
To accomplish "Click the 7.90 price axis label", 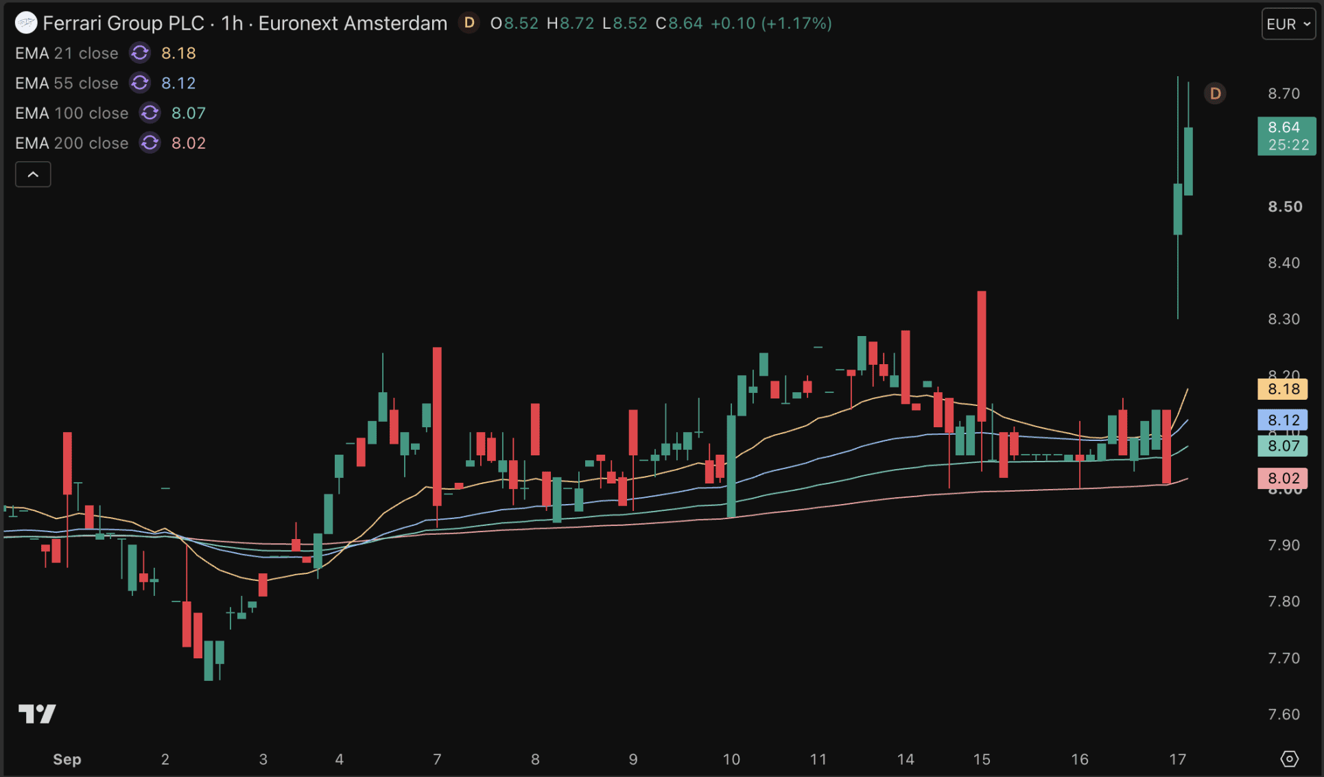I will click(x=1284, y=545).
